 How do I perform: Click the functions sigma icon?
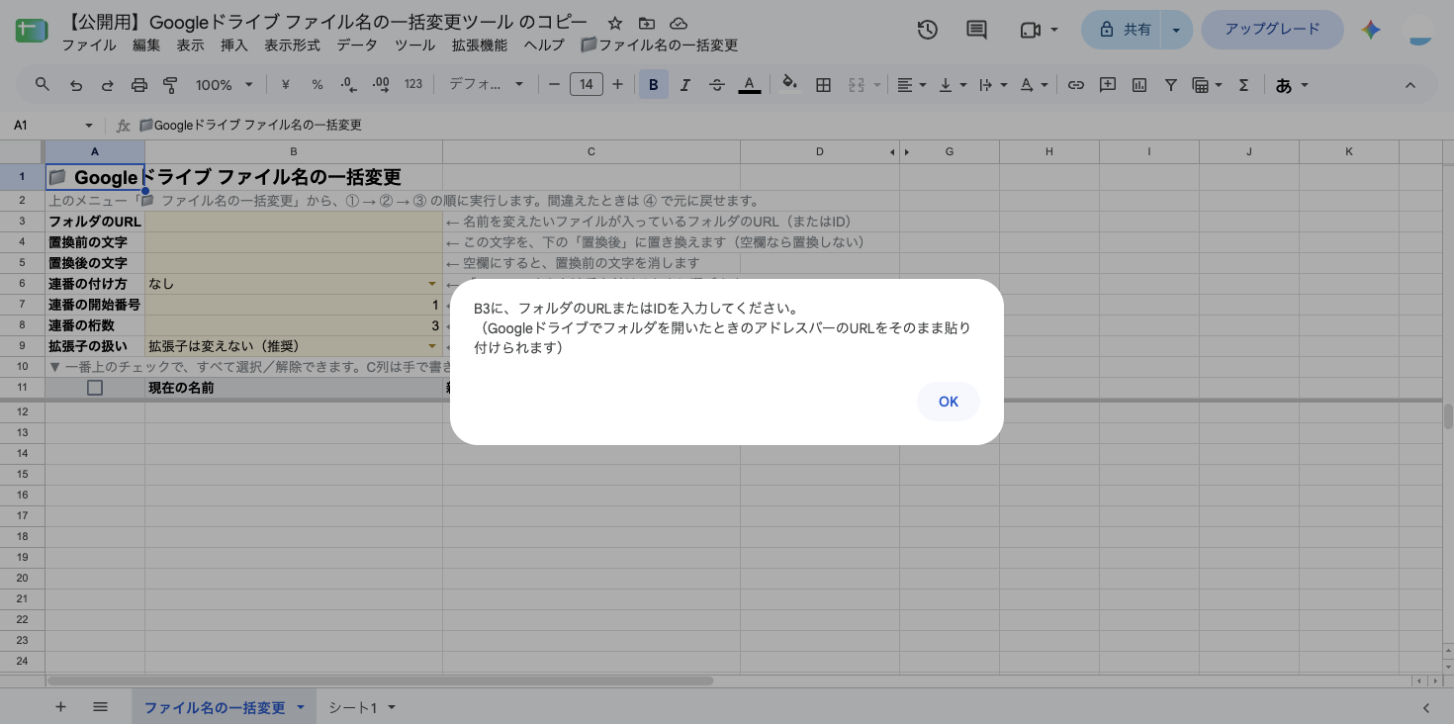point(1244,85)
